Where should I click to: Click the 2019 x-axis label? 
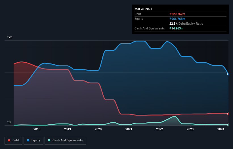click(x=68, y=129)
